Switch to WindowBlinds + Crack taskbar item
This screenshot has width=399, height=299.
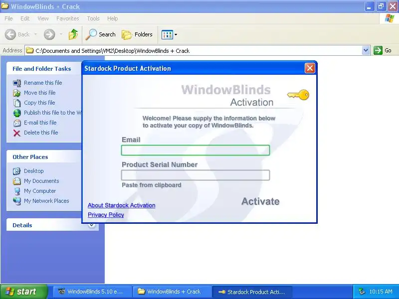point(172,292)
